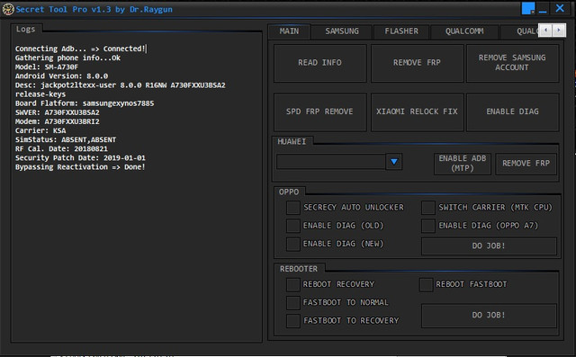
Task: Click the REBOOTER section DO JOB! button
Action: 489,315
